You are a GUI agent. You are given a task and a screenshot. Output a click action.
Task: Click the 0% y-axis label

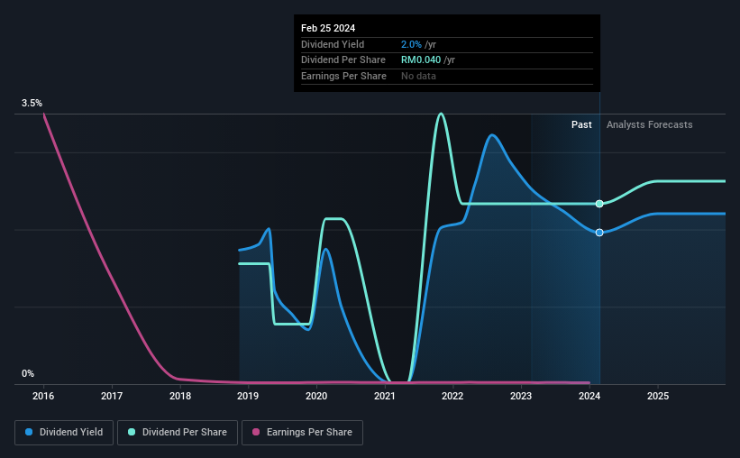click(x=28, y=373)
